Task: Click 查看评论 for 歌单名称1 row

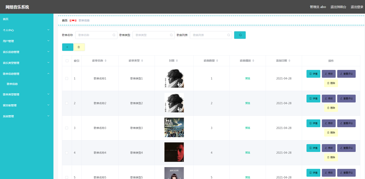Action: (x=347, y=74)
